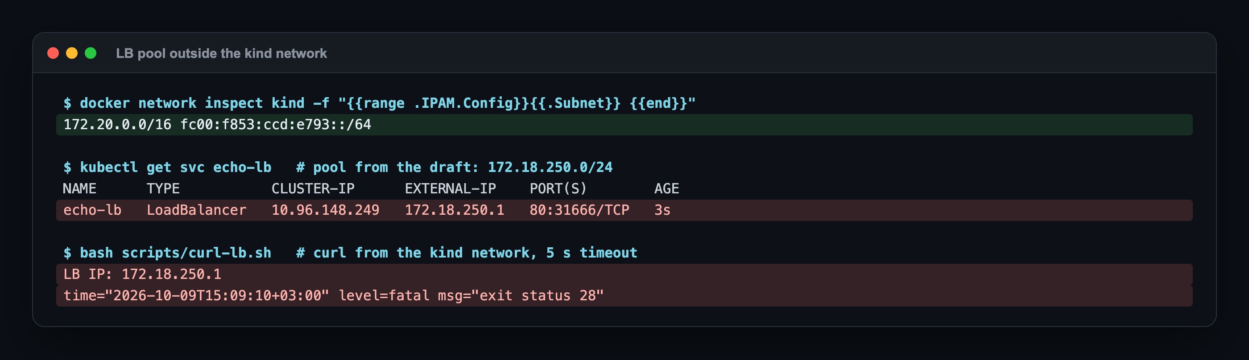Viewport: 1249px width, 360px height.
Task: Click the cluster IP 10.96.148.249
Action: click(325, 210)
